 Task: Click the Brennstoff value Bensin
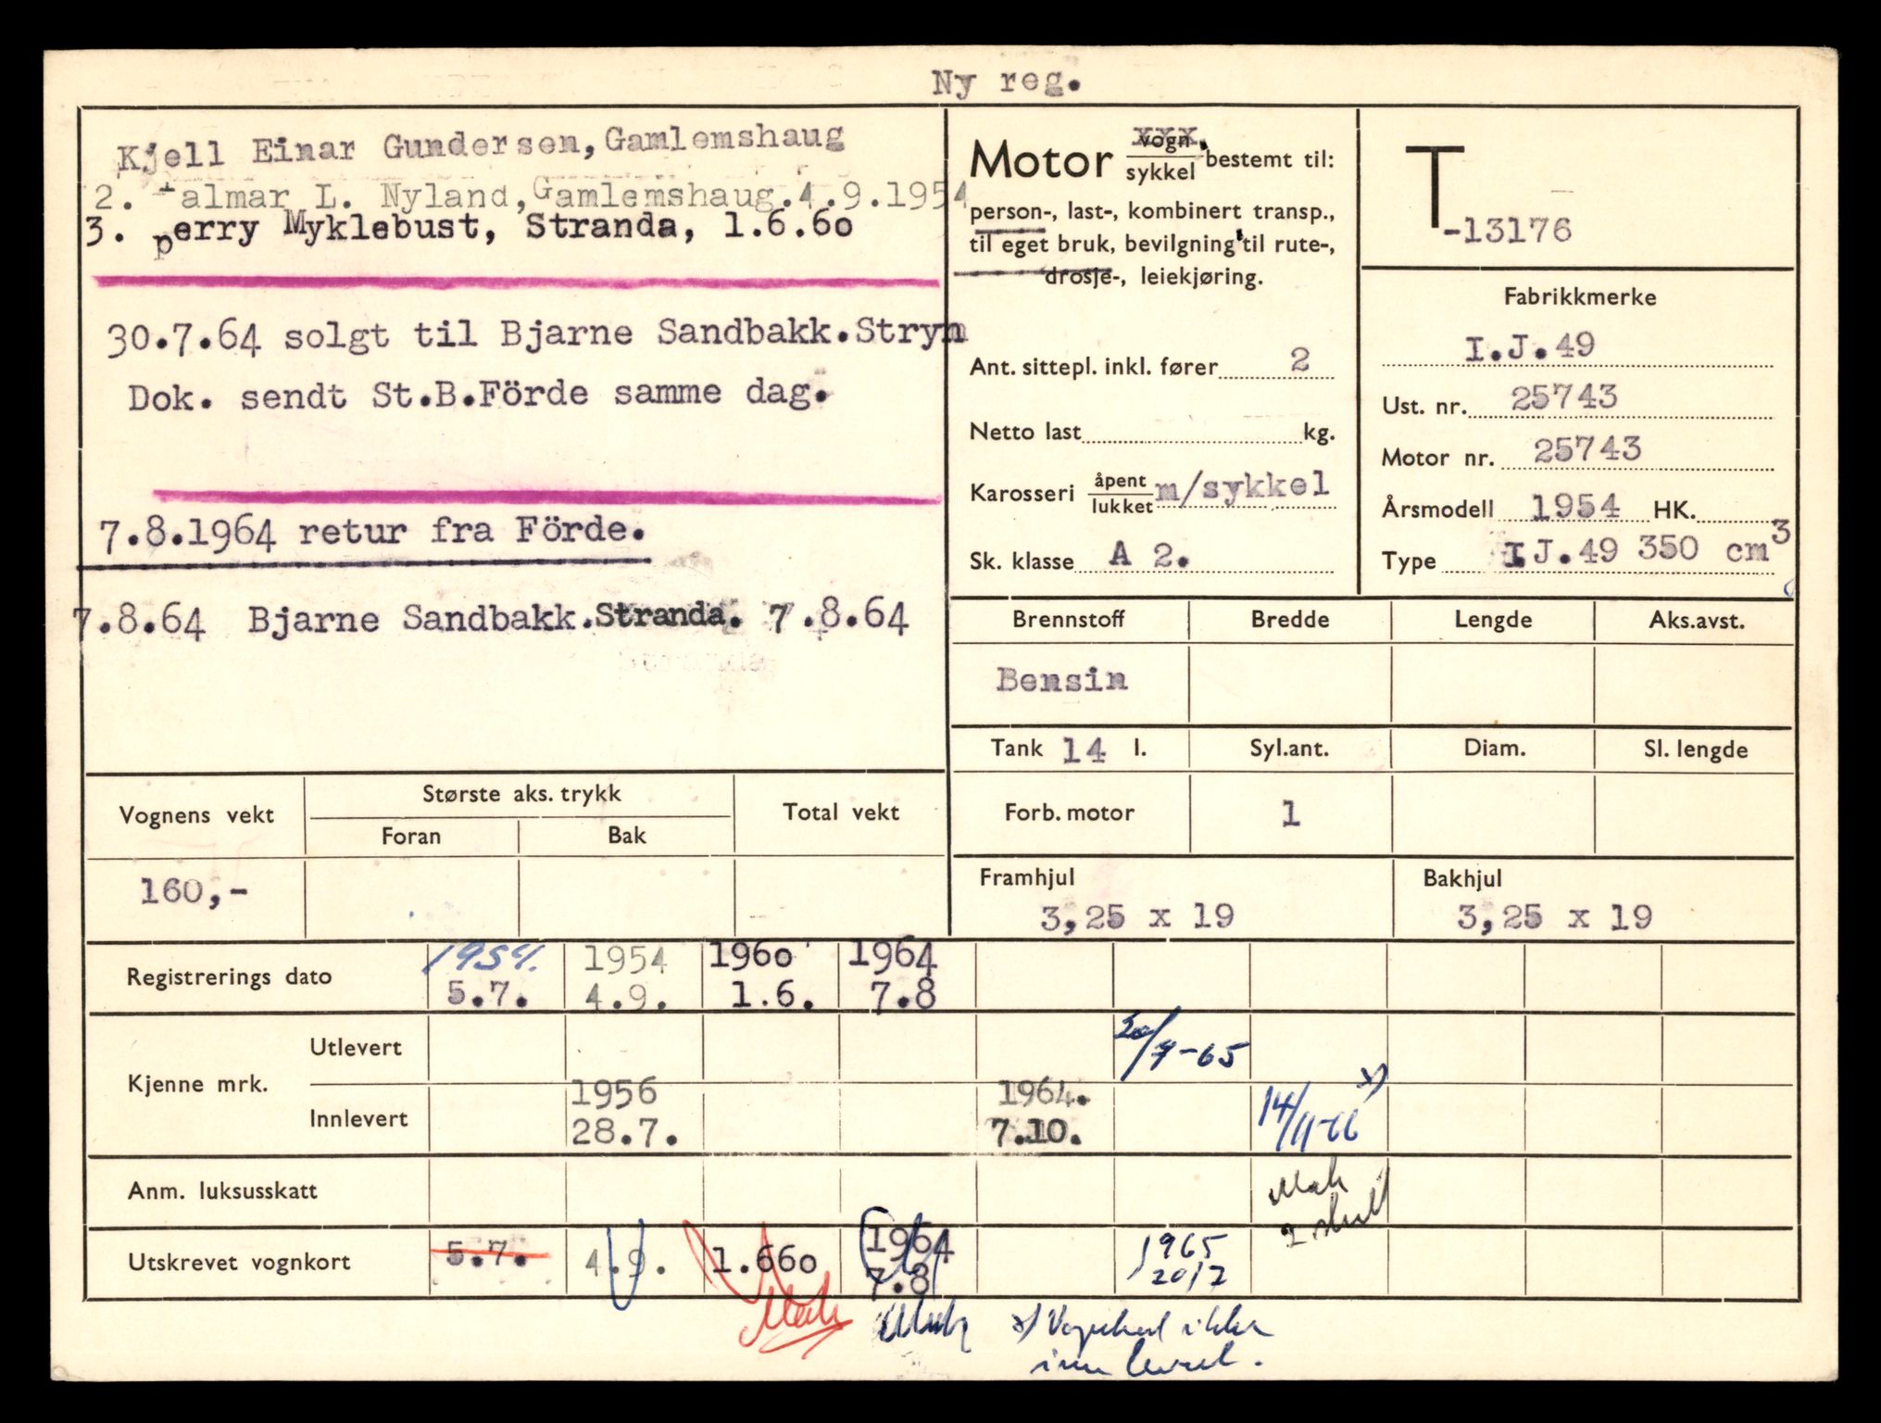1061,680
